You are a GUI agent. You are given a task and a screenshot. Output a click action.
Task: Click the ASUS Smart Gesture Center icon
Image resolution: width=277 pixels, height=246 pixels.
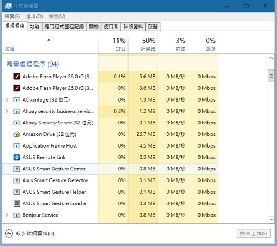[17, 169]
